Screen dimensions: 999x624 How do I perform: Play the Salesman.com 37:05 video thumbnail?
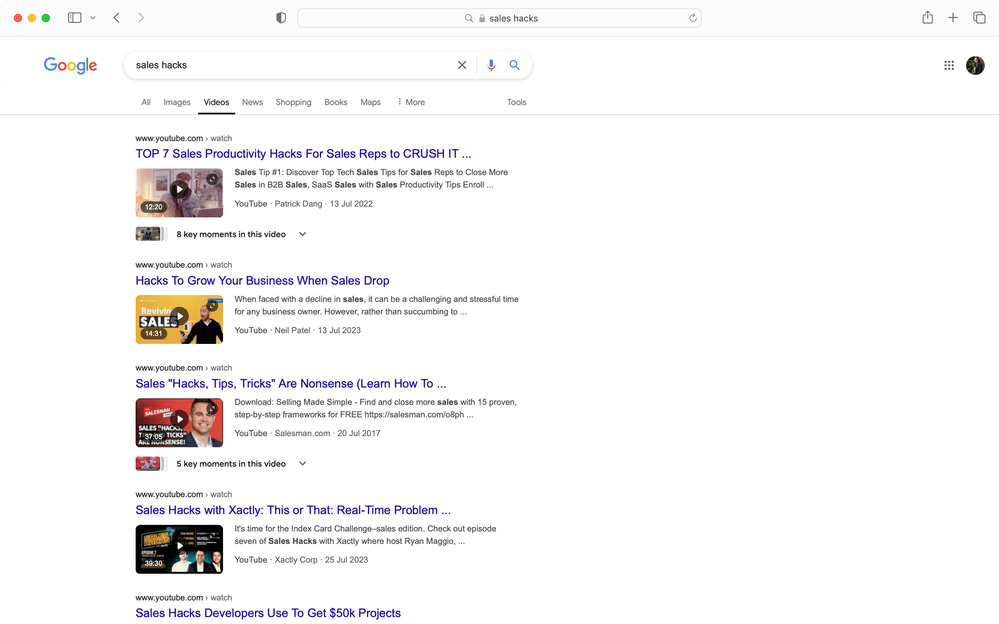pyautogui.click(x=179, y=423)
